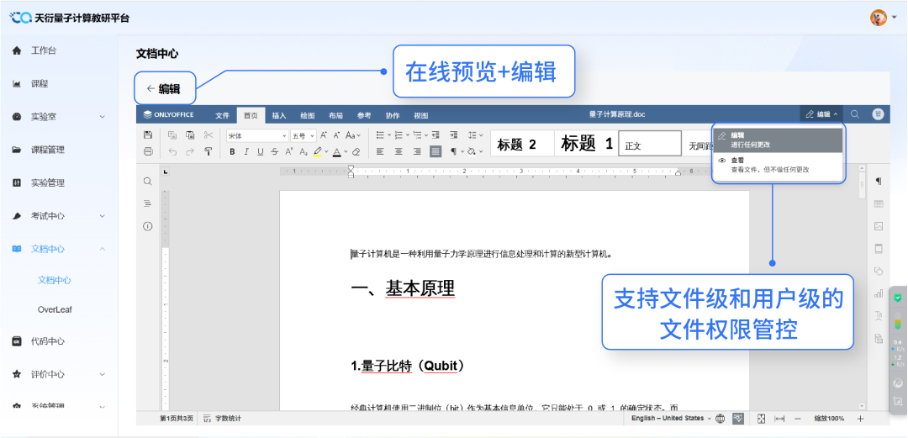Toggle Bold formatting
The width and height of the screenshot is (908, 438).
[x=232, y=152]
